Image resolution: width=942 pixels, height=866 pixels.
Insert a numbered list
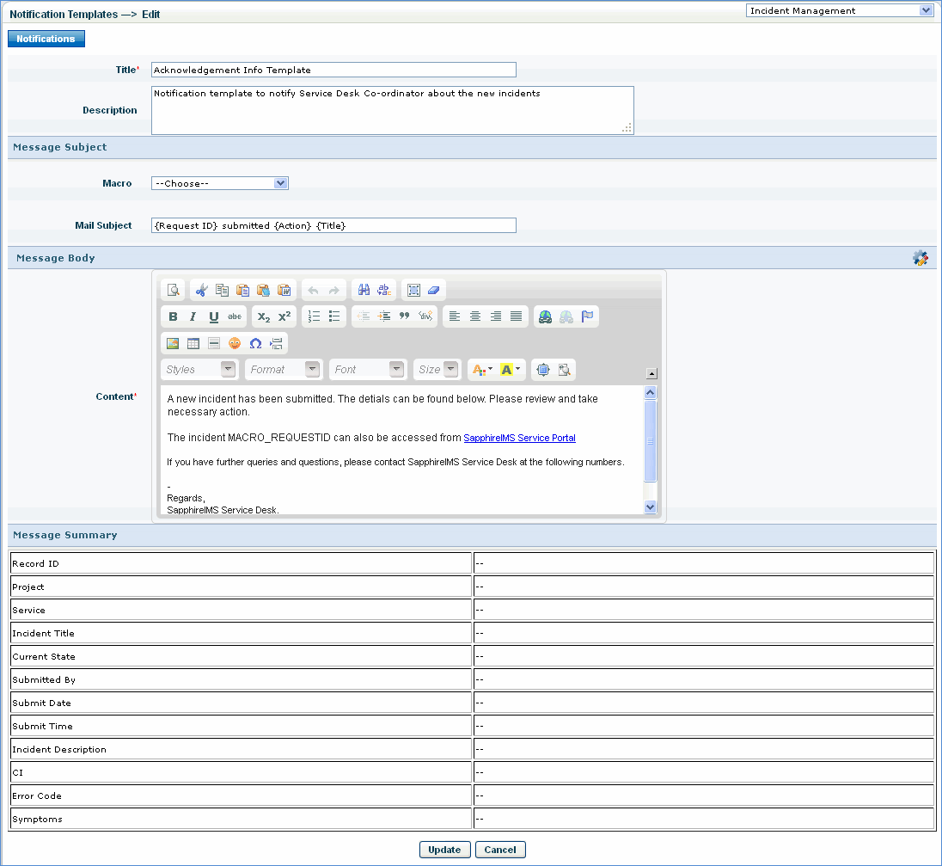(x=314, y=316)
